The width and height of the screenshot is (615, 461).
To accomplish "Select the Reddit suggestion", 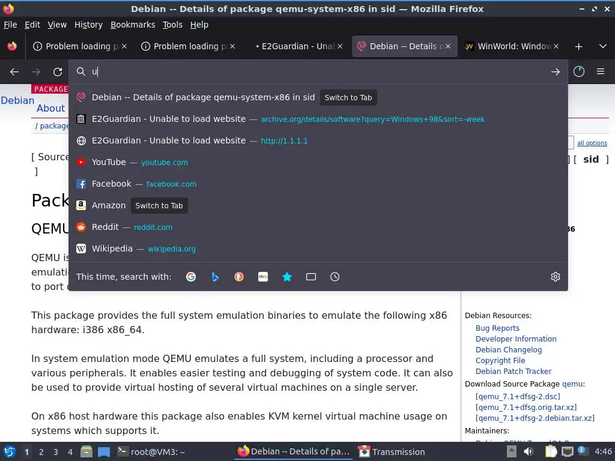I will pyautogui.click(x=318, y=227).
